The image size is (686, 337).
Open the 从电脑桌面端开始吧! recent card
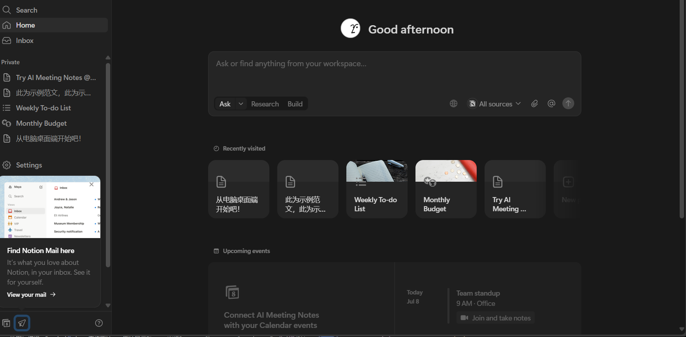[239, 189]
